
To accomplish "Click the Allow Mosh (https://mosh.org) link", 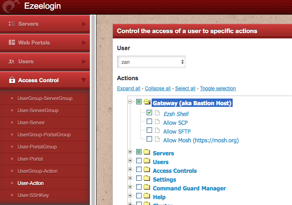I will coord(201,140).
